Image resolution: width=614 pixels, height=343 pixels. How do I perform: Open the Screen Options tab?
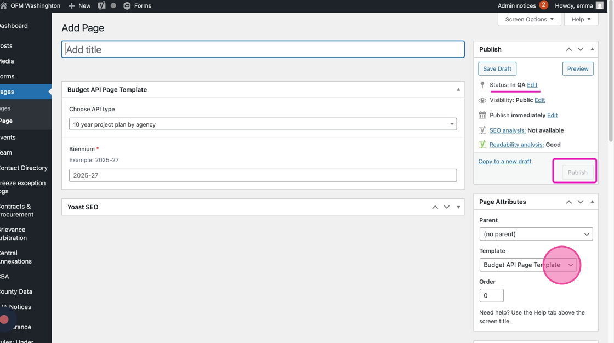[x=529, y=19]
